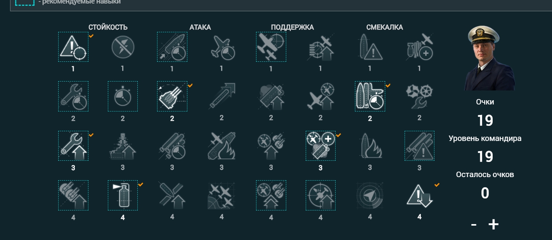Image resolution: width=552 pixels, height=240 pixels.
Task: Select the wrench with up arrow skill
Action: (73, 146)
